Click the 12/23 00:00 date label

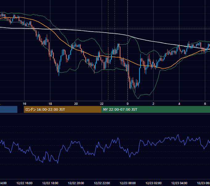[x=128, y=183]
